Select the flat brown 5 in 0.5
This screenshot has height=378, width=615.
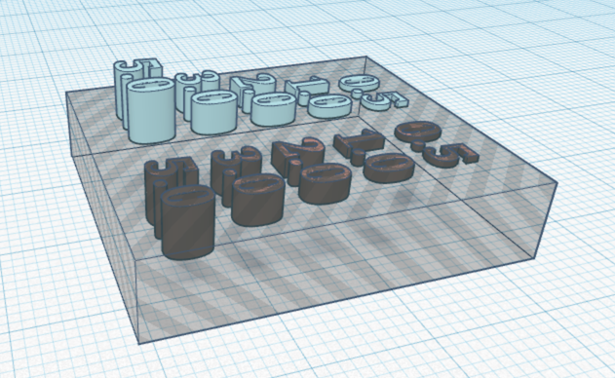tap(451, 155)
